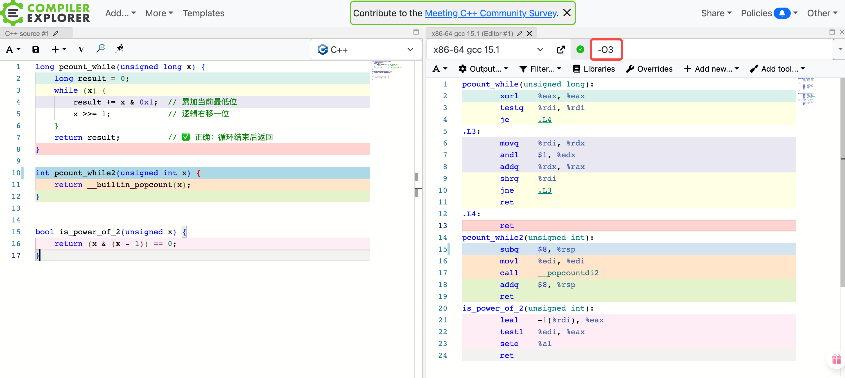
Task: Click the gift icon in corner
Action: 836,359
